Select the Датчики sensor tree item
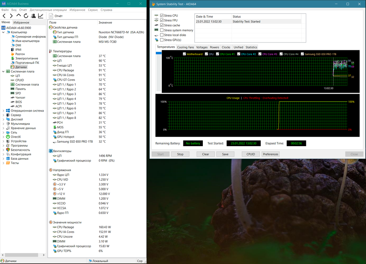Viewport: 366px width, 264px height. point(19,67)
